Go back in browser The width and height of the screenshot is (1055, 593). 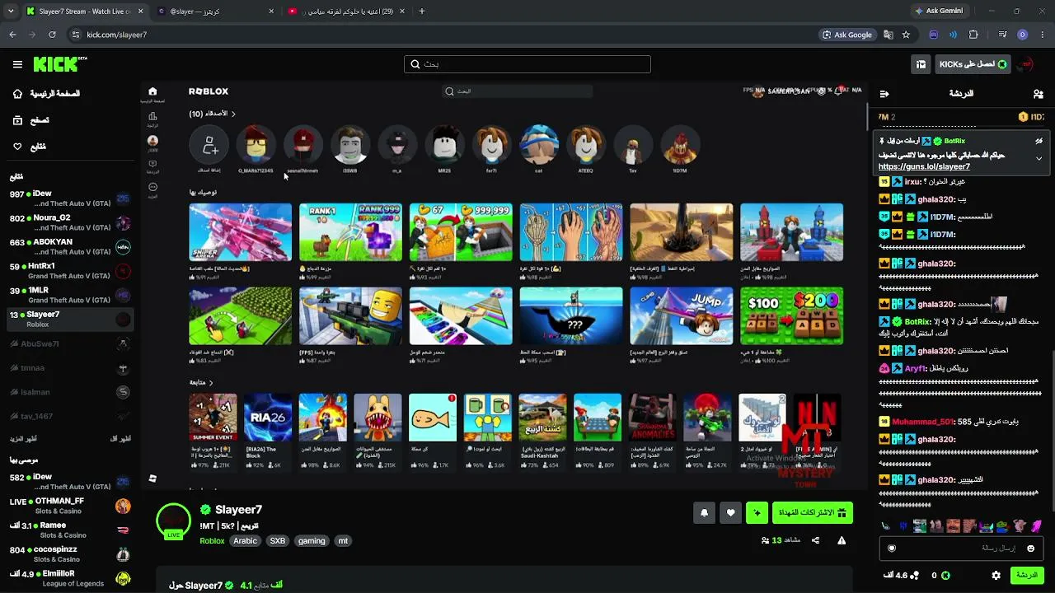click(x=12, y=35)
